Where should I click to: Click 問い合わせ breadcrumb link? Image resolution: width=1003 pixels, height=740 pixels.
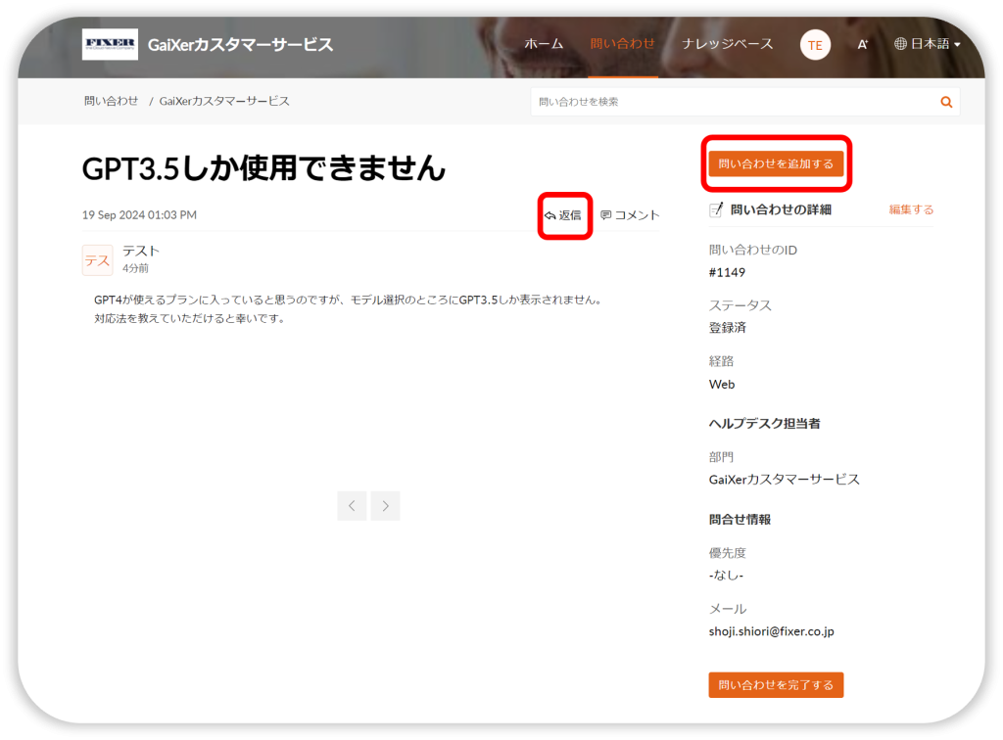coord(111,101)
